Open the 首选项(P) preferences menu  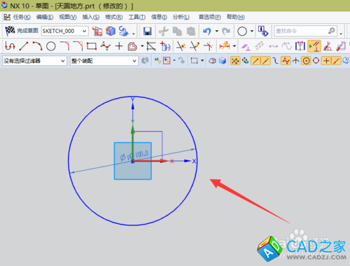pos(209,17)
